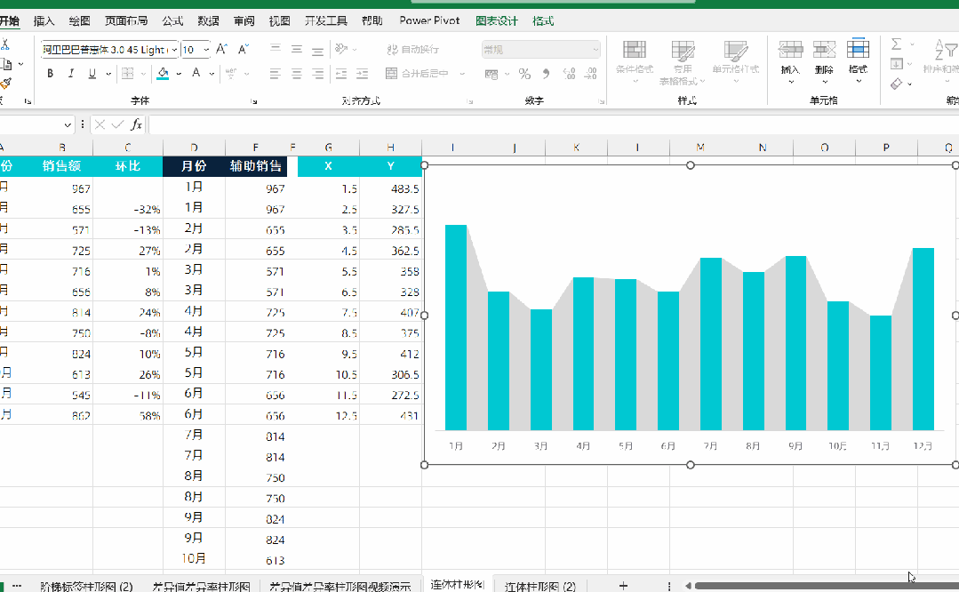Click 合并后居中 merge and center
Image resolution: width=959 pixels, height=592 pixels.
(x=417, y=74)
